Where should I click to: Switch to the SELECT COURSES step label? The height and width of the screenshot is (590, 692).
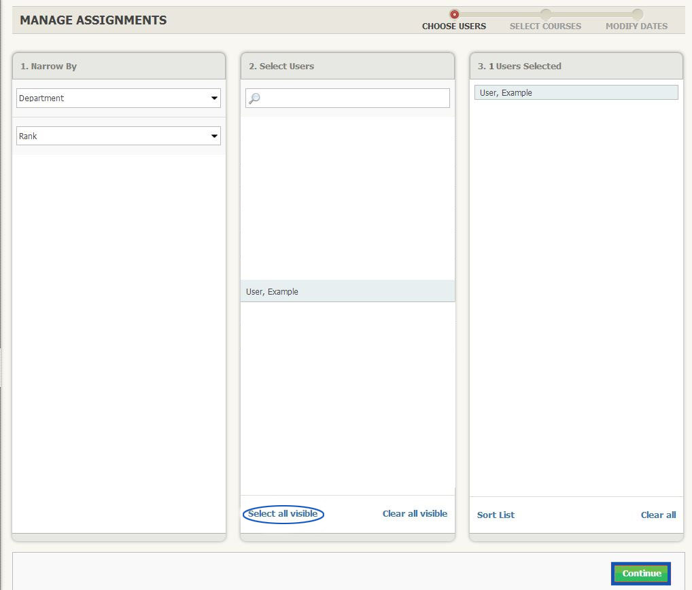[x=545, y=26]
